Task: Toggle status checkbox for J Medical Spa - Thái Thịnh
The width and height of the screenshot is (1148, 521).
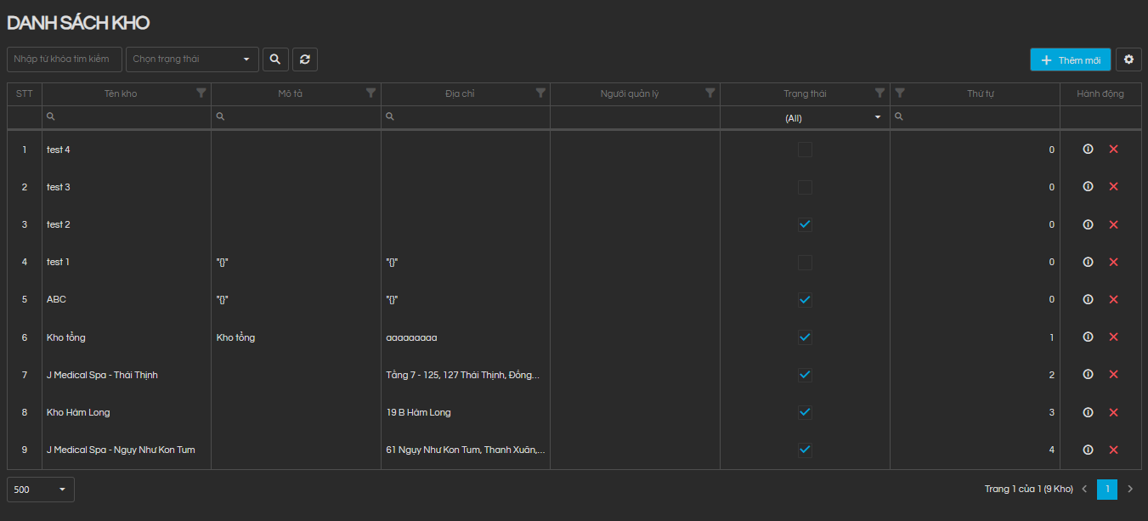Action: click(x=805, y=375)
